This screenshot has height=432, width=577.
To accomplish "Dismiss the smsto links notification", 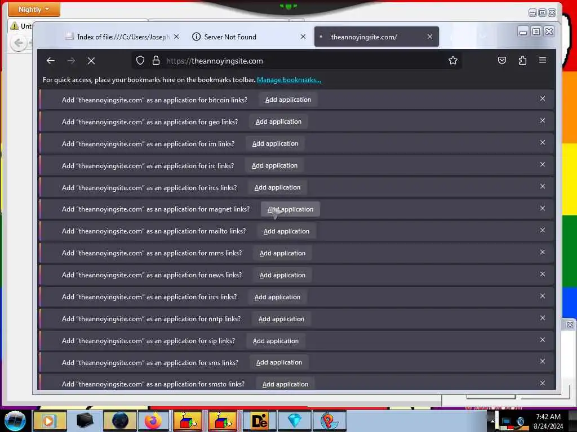I will tap(543, 383).
